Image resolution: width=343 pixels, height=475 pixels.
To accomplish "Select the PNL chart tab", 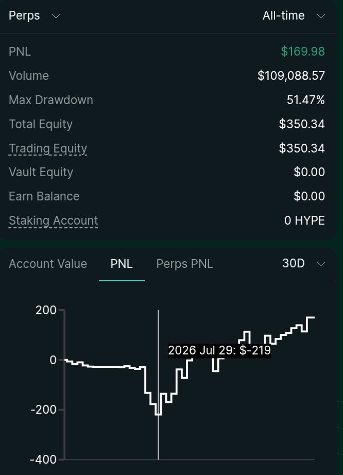I will (122, 264).
